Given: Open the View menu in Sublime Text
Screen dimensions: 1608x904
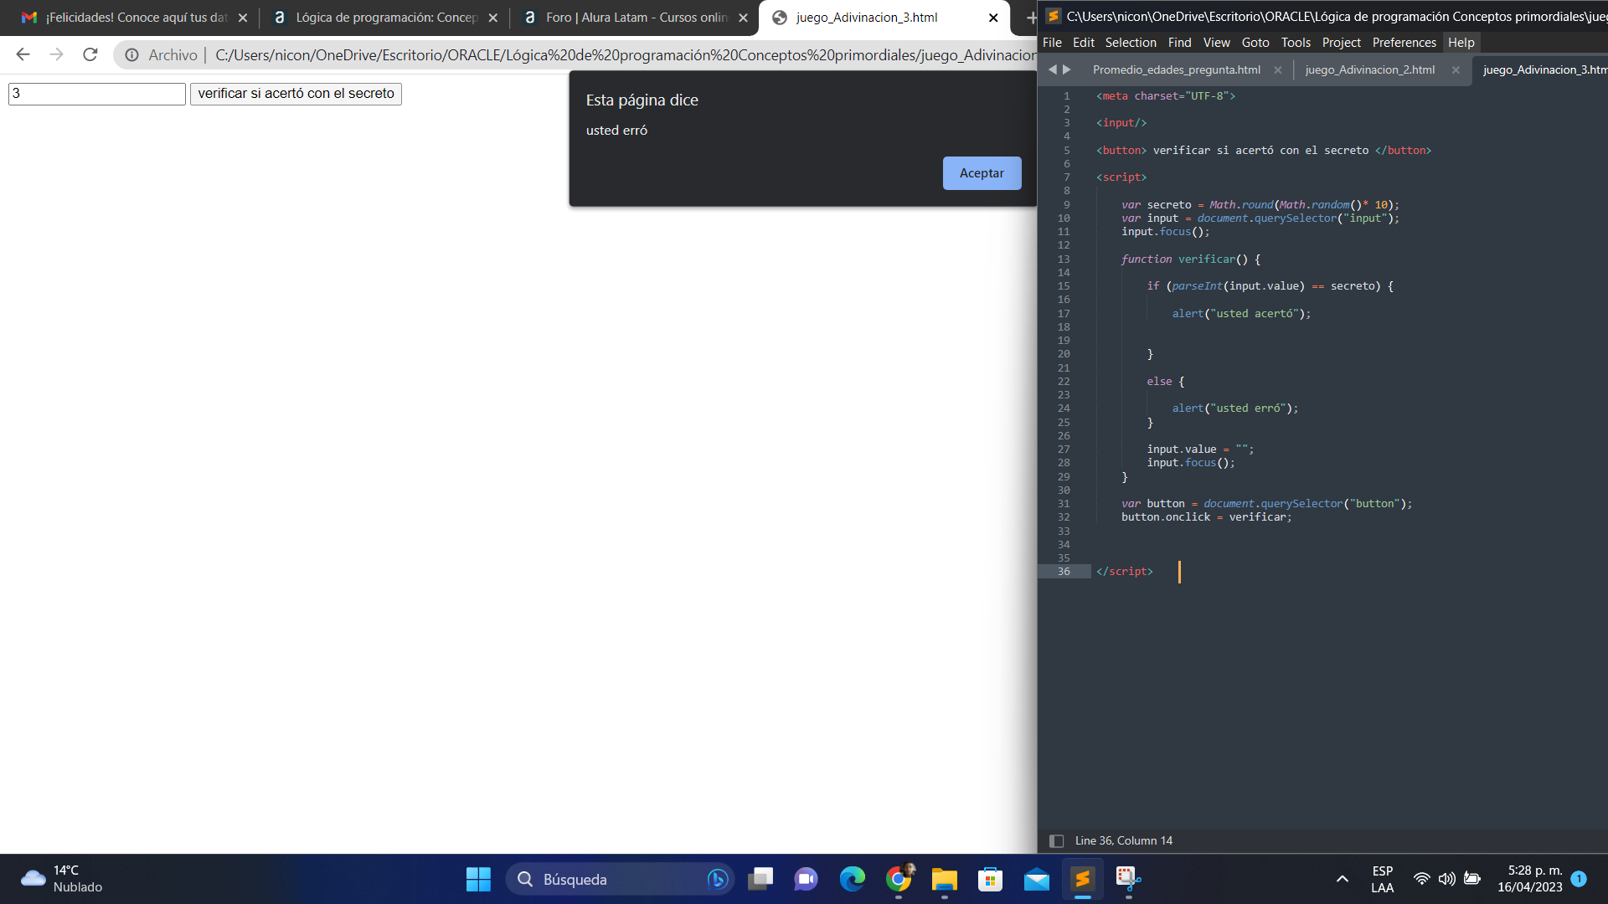Looking at the screenshot, I should pos(1216,43).
